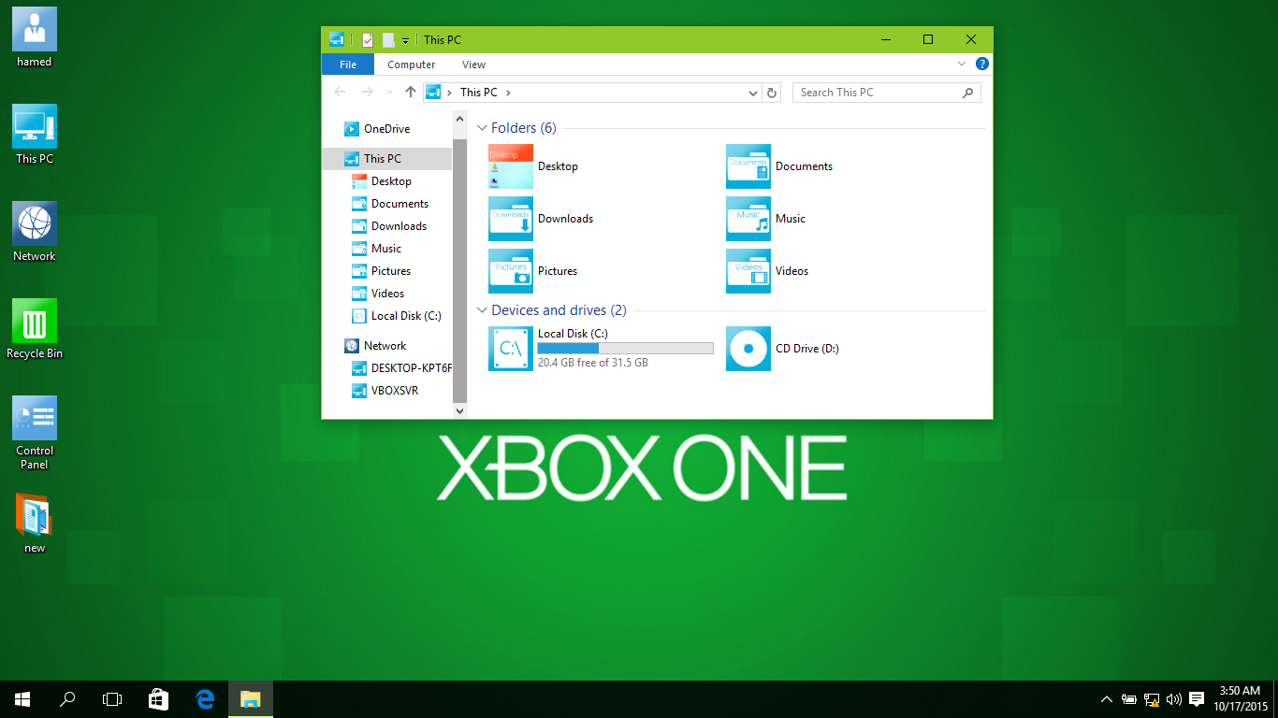The image size is (1278, 718).
Task: Switch to the View tab
Action: [x=473, y=65]
